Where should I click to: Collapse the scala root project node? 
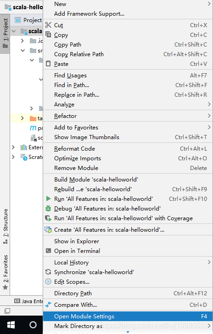click(14, 31)
